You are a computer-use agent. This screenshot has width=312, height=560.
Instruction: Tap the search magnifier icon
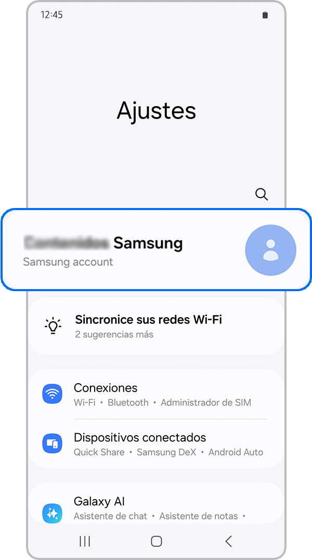[262, 194]
